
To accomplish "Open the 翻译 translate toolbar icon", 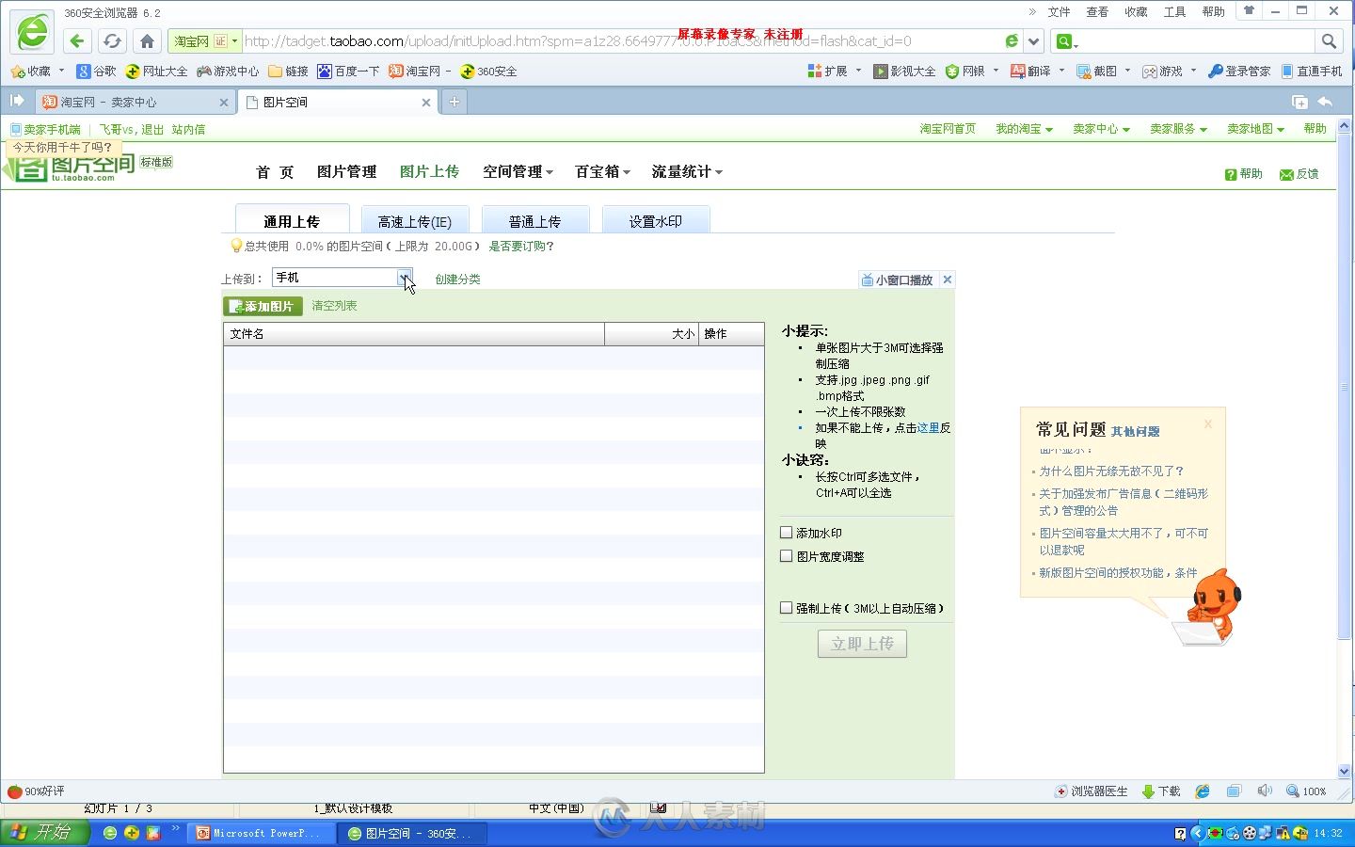I will click(1030, 72).
